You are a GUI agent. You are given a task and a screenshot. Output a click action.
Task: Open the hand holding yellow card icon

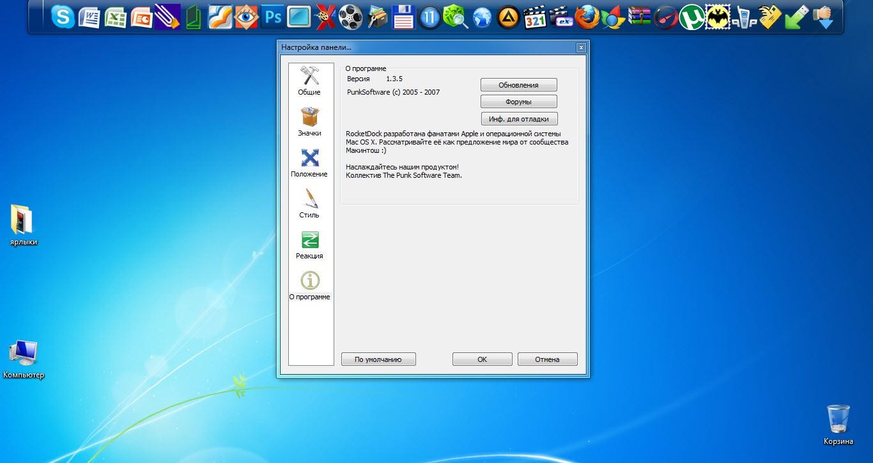(771, 17)
